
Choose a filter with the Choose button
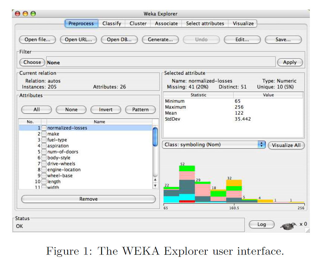click(32, 62)
